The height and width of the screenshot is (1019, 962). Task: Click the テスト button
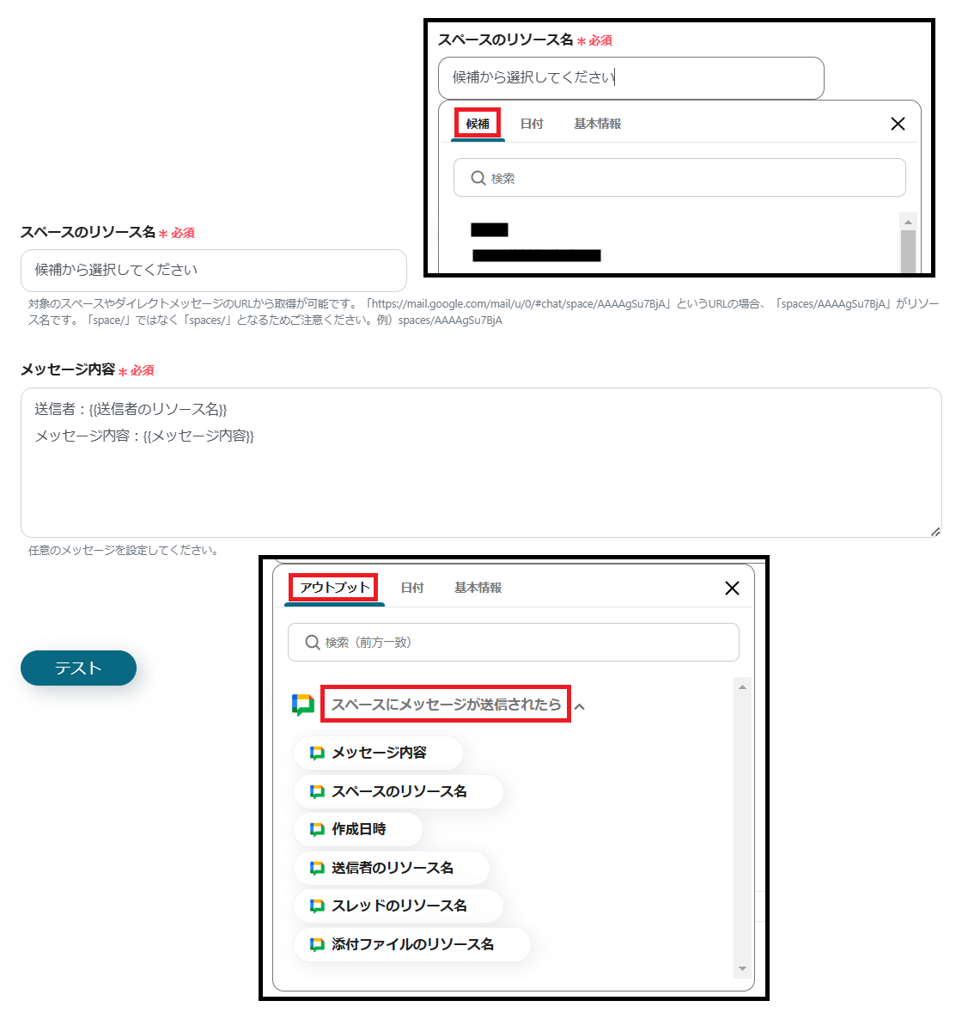79,668
